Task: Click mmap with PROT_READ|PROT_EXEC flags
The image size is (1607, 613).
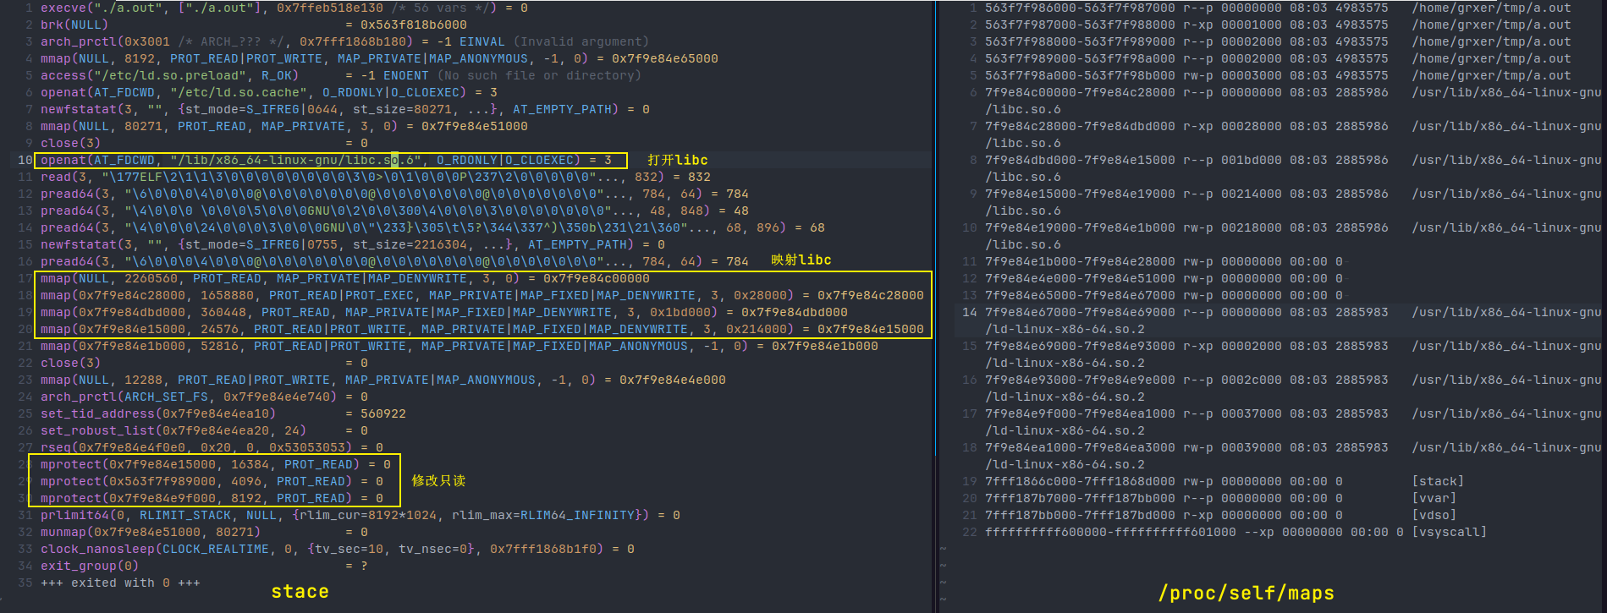Action: [482, 295]
